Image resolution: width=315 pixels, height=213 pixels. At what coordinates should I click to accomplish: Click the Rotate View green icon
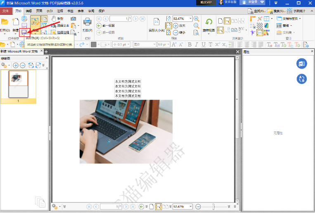click(209, 22)
